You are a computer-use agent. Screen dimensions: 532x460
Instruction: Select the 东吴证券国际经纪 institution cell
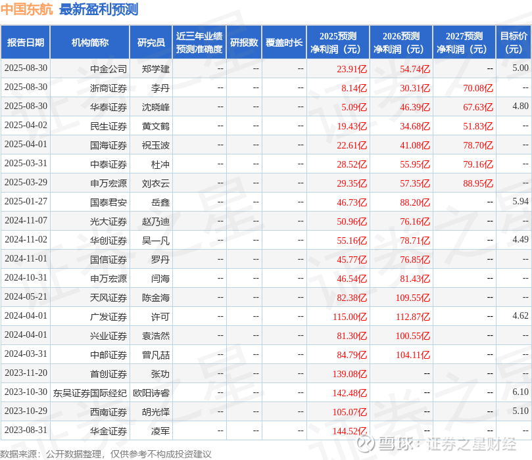(90, 392)
